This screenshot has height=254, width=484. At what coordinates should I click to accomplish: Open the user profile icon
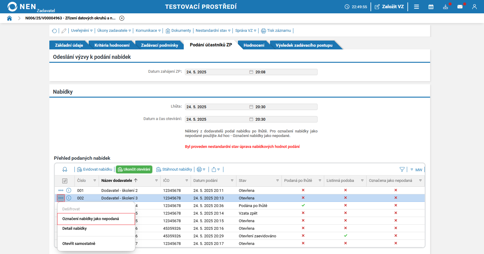(x=474, y=7)
